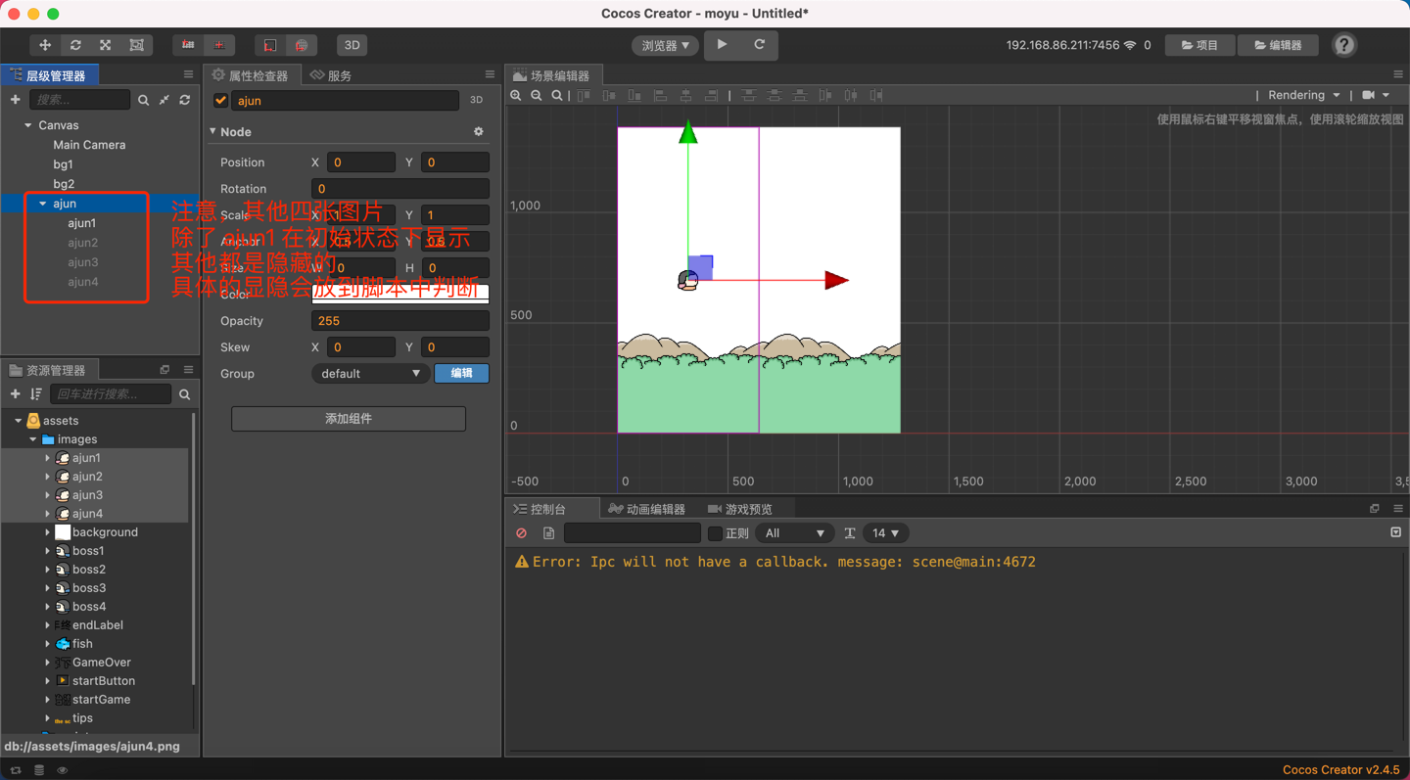Reset scene zoom to default
The height and width of the screenshot is (780, 1410).
557,95
